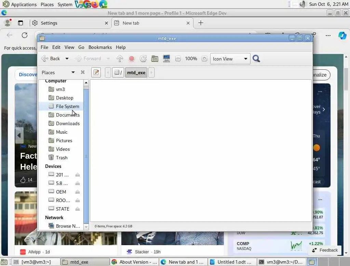Click sidebar scrollbar up arrow
This screenshot has height=266, width=350.
(x=86, y=83)
